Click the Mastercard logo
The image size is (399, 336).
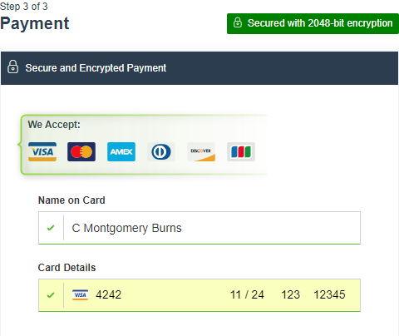point(81,151)
